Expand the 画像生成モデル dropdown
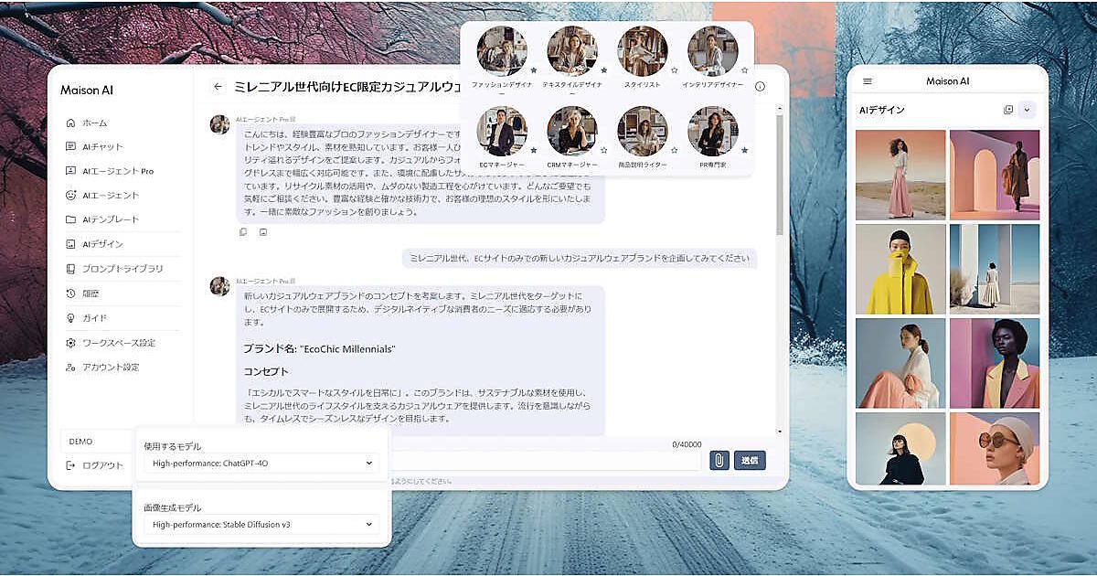1097x576 pixels. [x=261, y=525]
